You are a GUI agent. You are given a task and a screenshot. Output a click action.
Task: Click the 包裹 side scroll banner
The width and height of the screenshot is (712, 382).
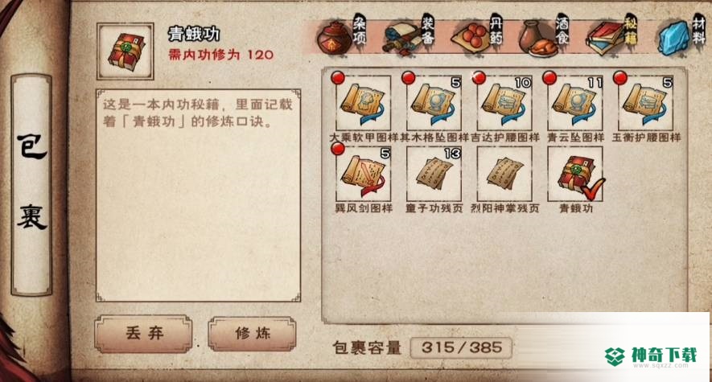(x=31, y=185)
